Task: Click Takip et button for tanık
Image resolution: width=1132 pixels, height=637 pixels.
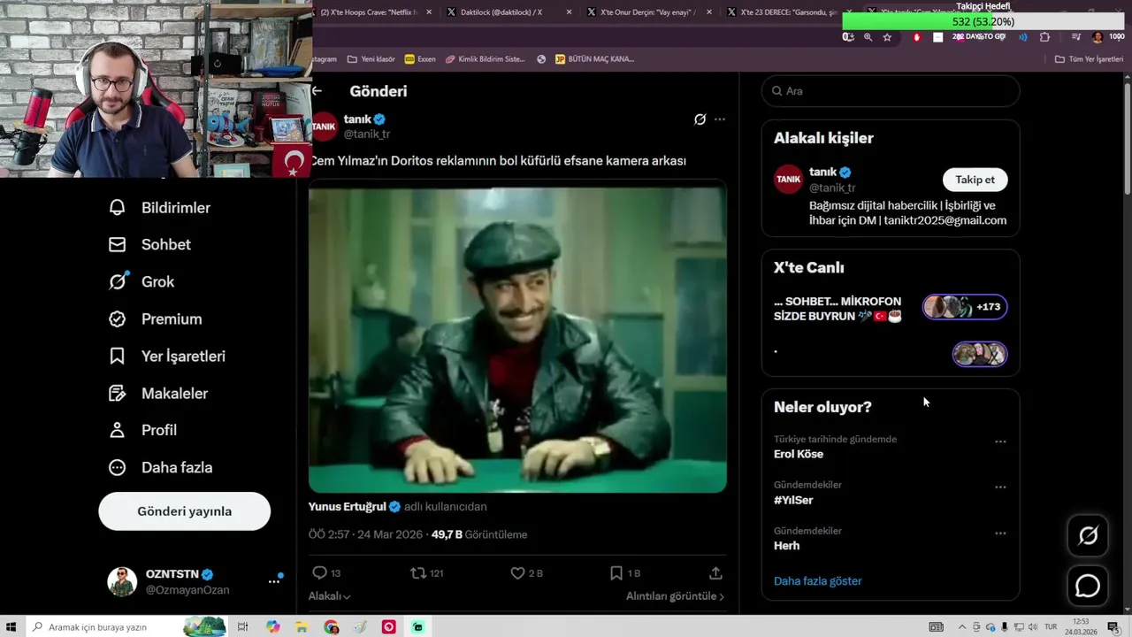Action: point(975,180)
